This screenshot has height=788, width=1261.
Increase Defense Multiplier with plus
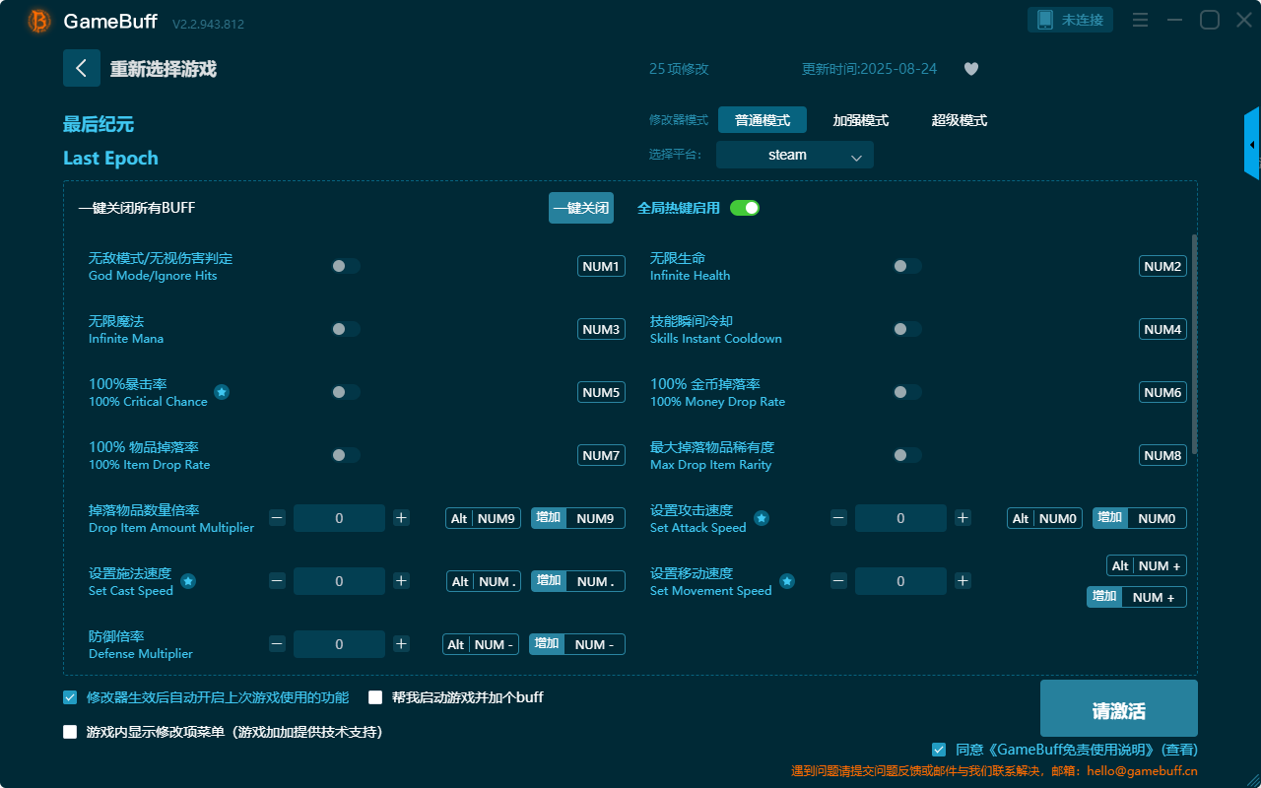(401, 644)
